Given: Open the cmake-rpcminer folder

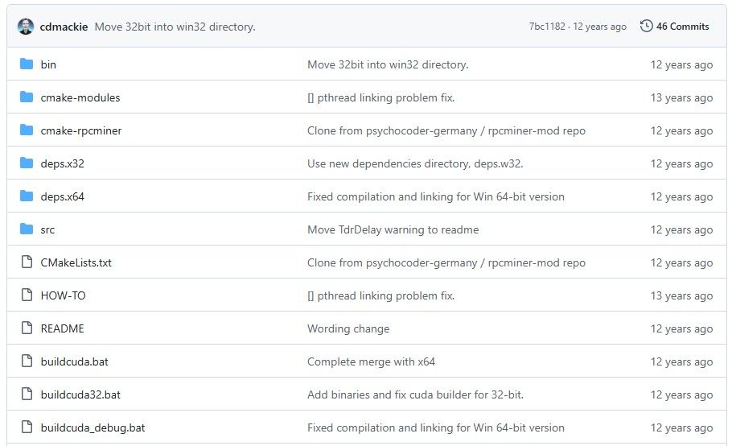Looking at the screenshot, I should (x=81, y=130).
